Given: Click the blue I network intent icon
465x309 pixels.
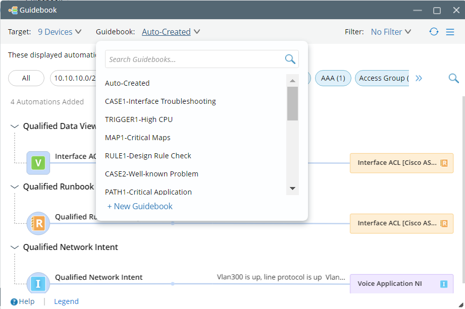Looking at the screenshot, I should [x=38, y=283].
